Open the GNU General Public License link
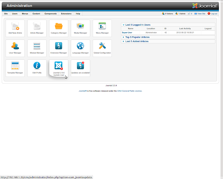 (x=129, y=91)
